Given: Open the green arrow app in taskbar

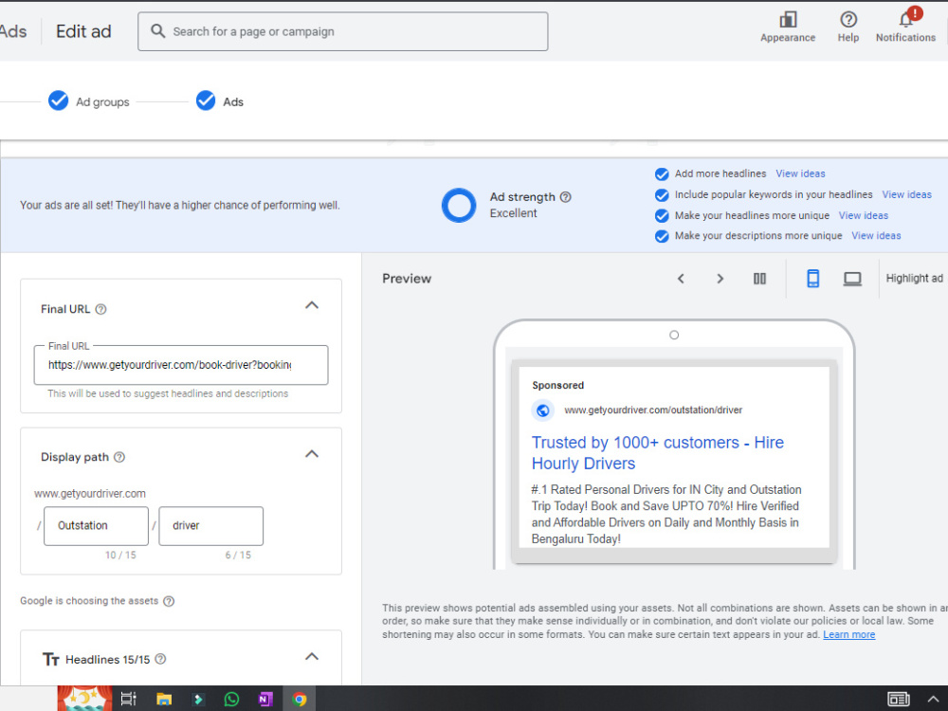Looking at the screenshot, I should click(x=198, y=700).
